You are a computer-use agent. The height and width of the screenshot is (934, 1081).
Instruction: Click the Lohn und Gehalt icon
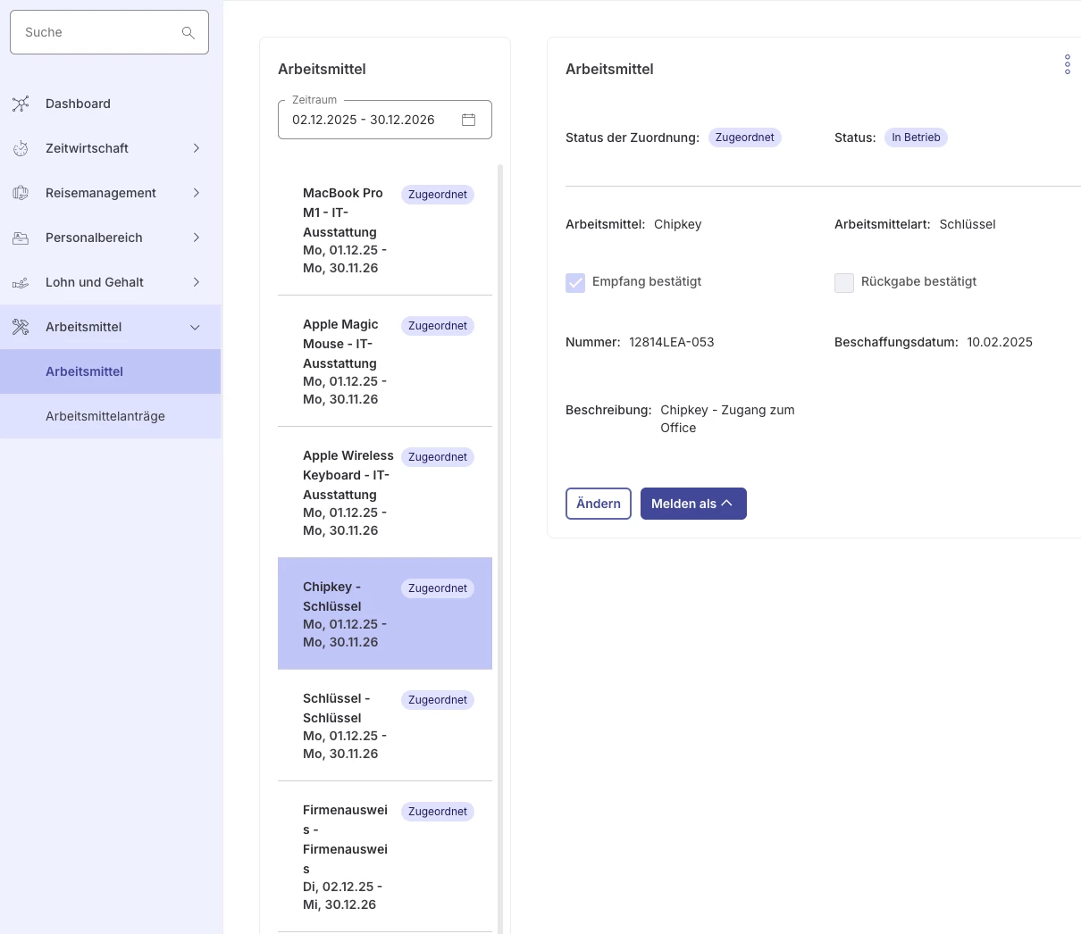21,282
